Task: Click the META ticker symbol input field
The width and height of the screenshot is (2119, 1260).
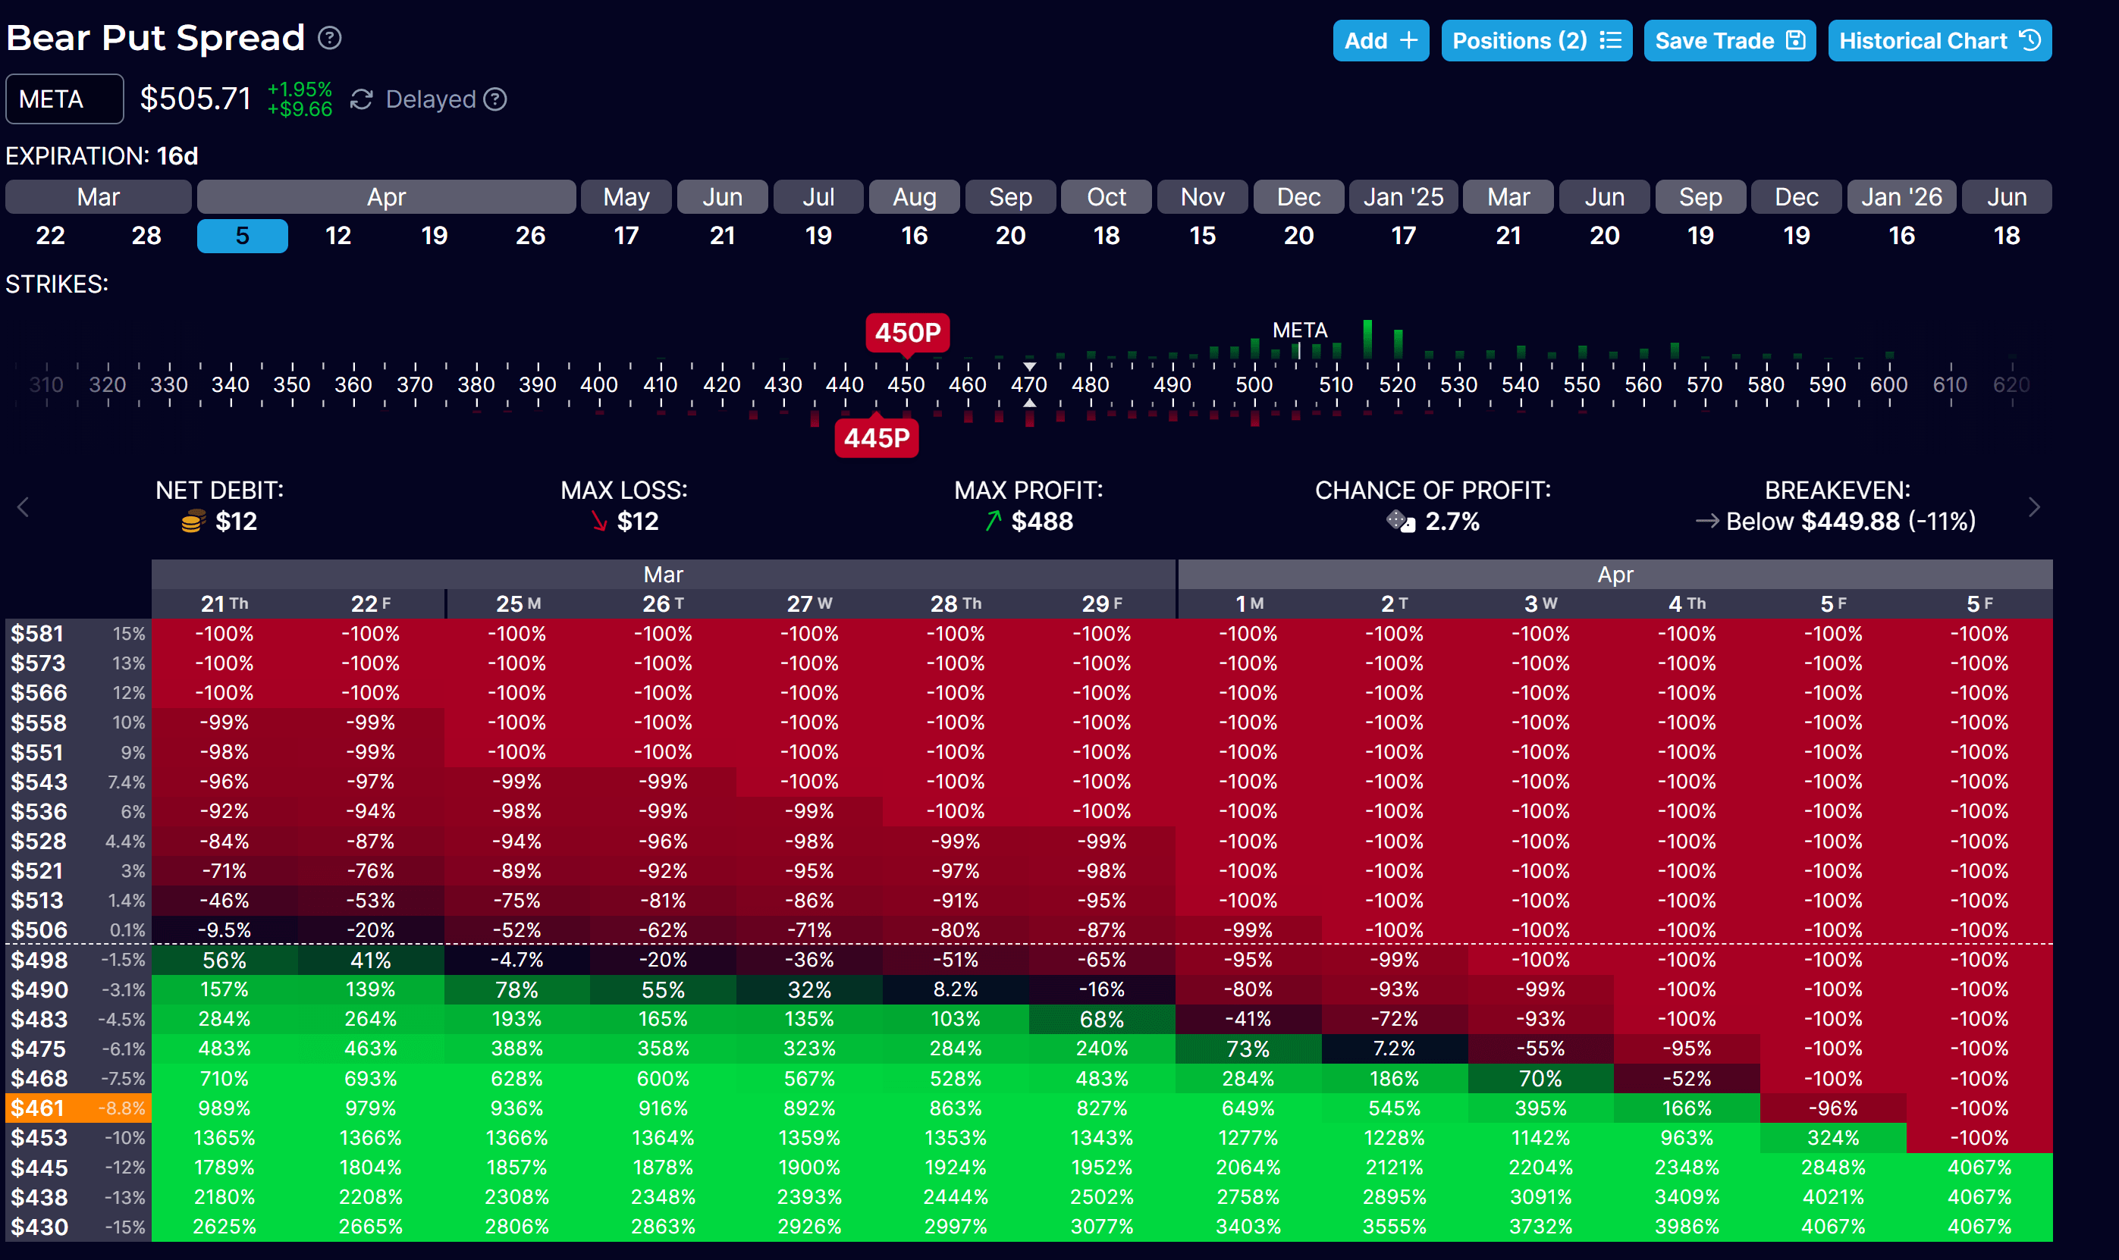Action: (x=64, y=99)
